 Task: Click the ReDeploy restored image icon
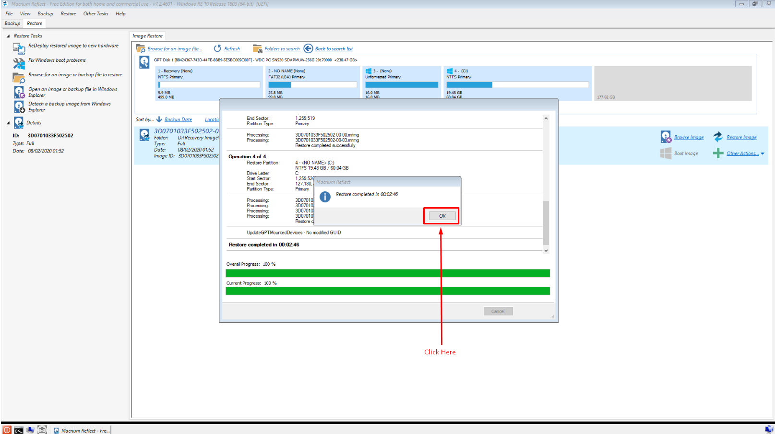[x=19, y=48]
